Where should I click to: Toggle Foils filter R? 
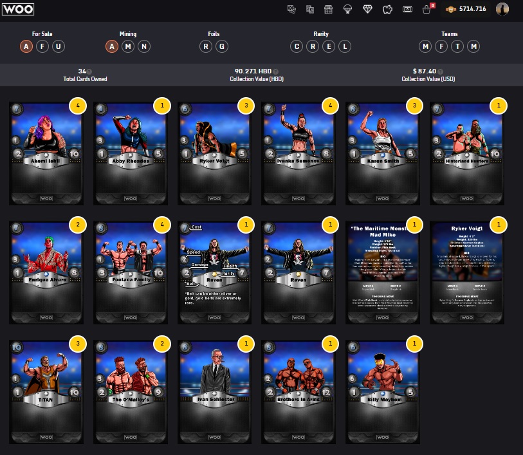pos(206,46)
